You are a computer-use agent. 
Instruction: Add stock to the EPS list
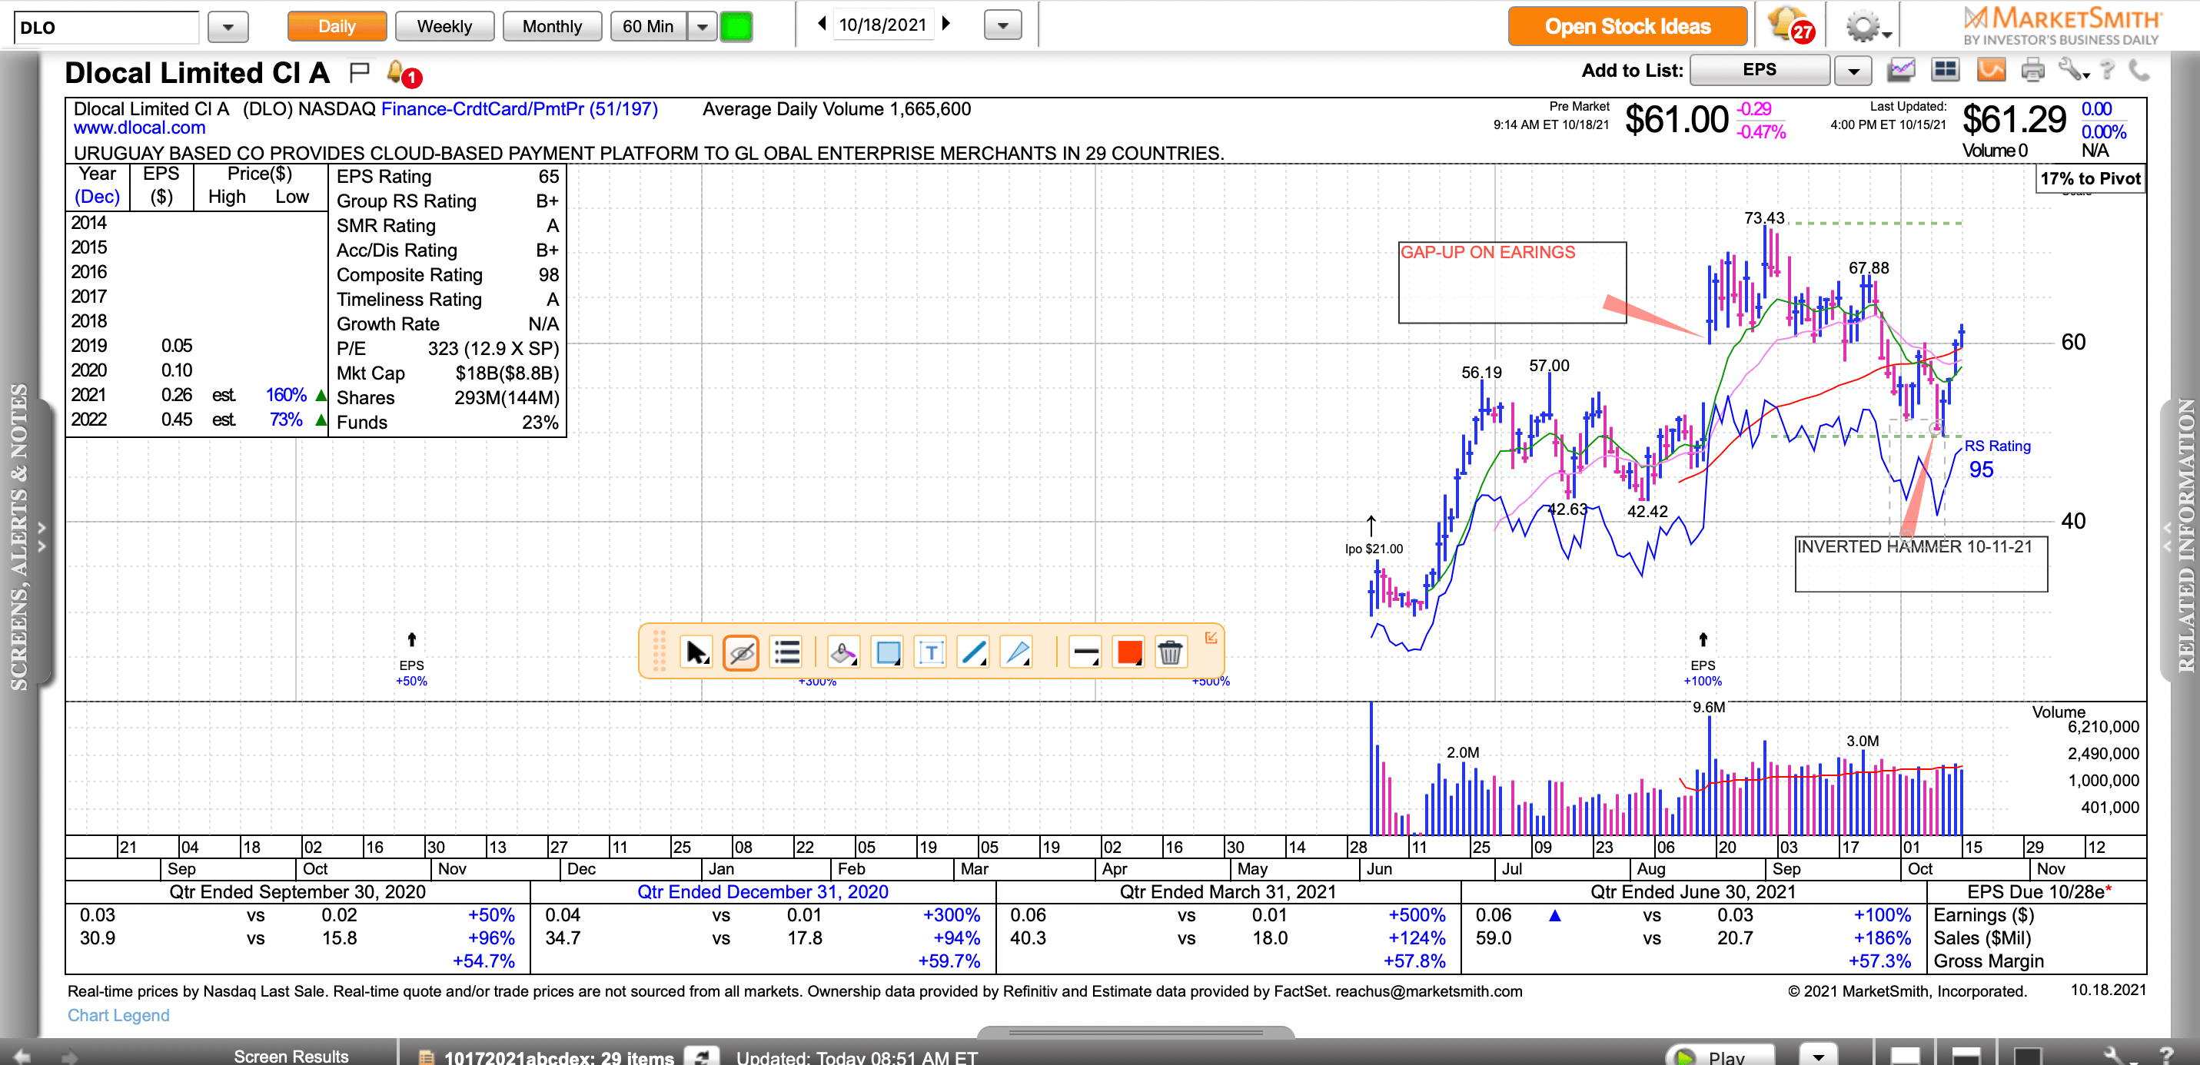click(1759, 70)
